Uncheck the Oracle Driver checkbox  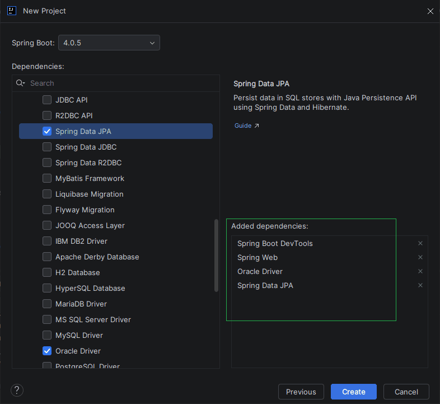[47, 351]
